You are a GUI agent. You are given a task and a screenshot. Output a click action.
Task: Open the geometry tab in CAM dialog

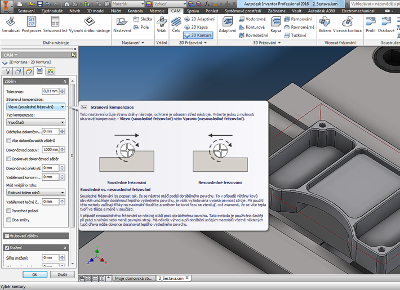coord(19,72)
